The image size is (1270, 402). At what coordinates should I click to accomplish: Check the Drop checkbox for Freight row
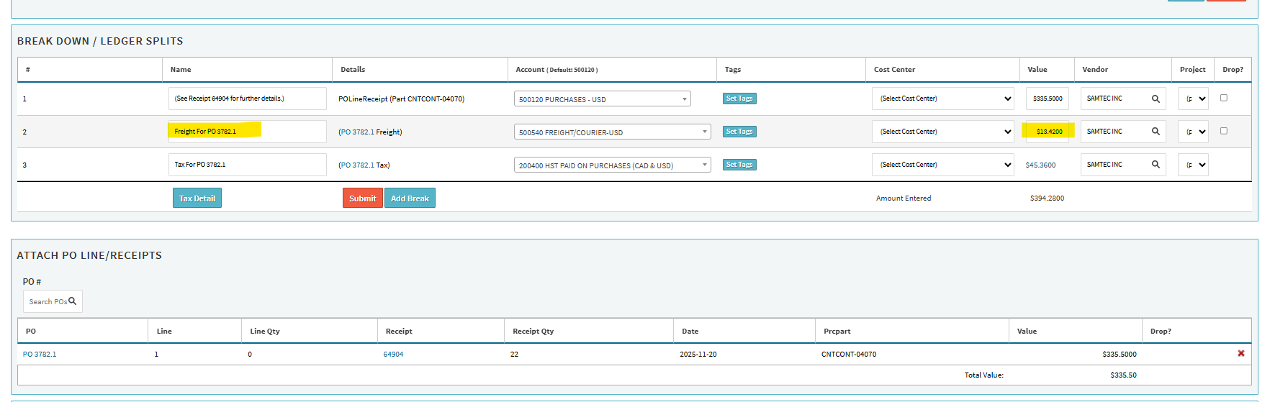click(1223, 131)
